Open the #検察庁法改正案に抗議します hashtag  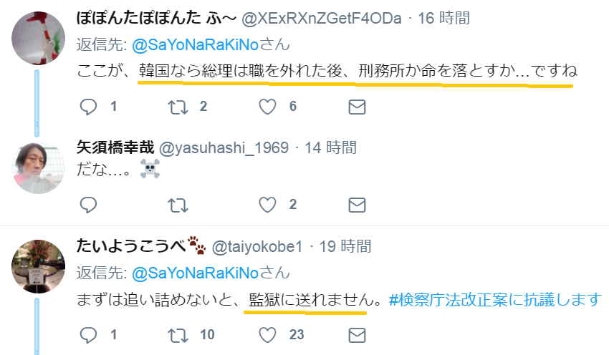495,300
